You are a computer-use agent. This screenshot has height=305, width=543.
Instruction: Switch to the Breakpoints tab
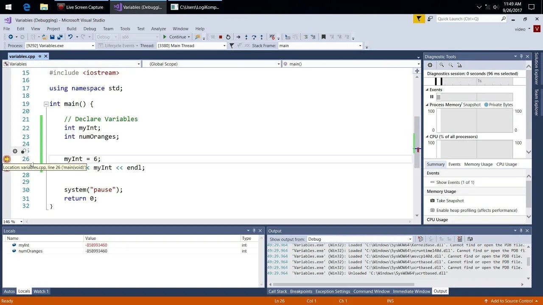[x=301, y=291]
